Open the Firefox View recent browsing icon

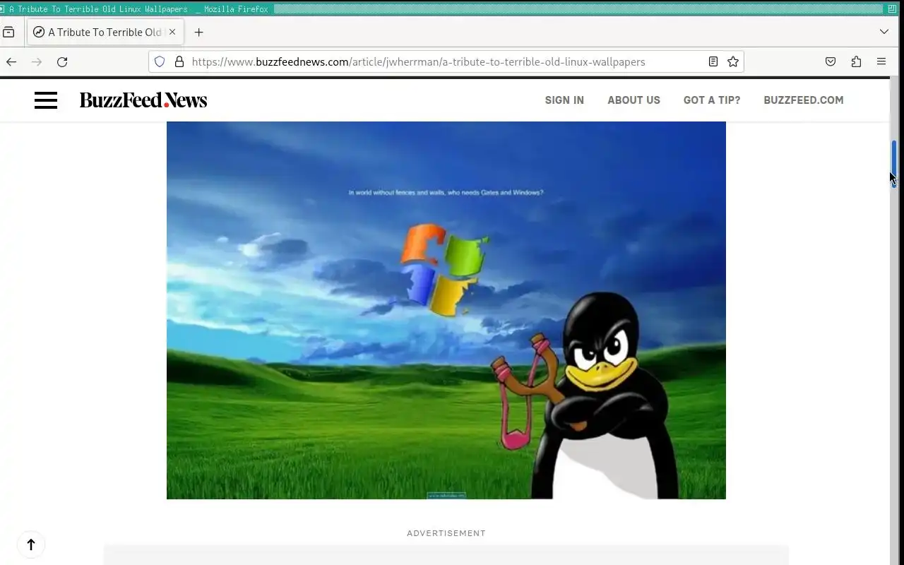point(8,32)
